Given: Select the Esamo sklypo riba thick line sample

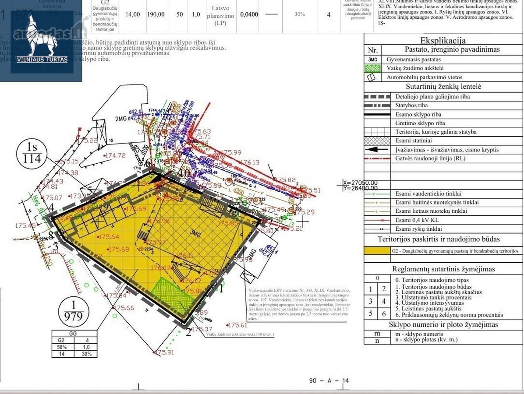Looking at the screenshot, I should 377,114.
